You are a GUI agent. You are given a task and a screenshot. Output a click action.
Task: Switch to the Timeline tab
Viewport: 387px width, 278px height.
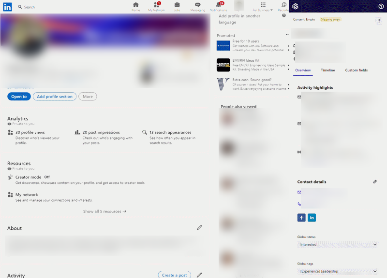coord(328,70)
